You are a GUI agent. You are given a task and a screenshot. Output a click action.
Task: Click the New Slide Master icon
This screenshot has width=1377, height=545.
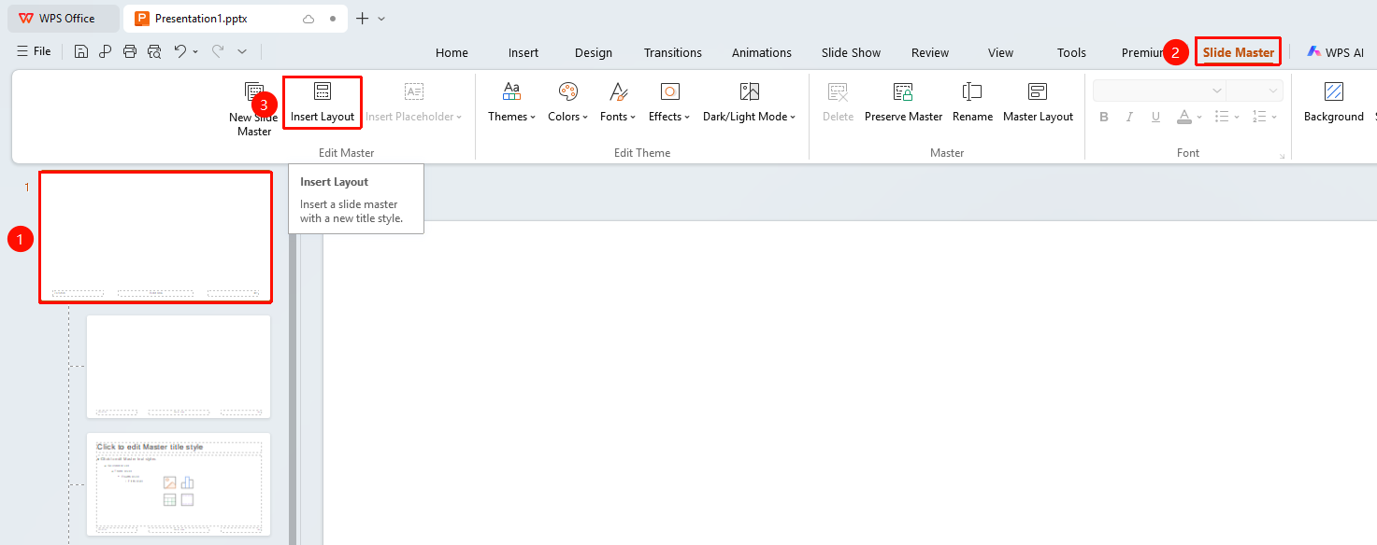coord(253,91)
